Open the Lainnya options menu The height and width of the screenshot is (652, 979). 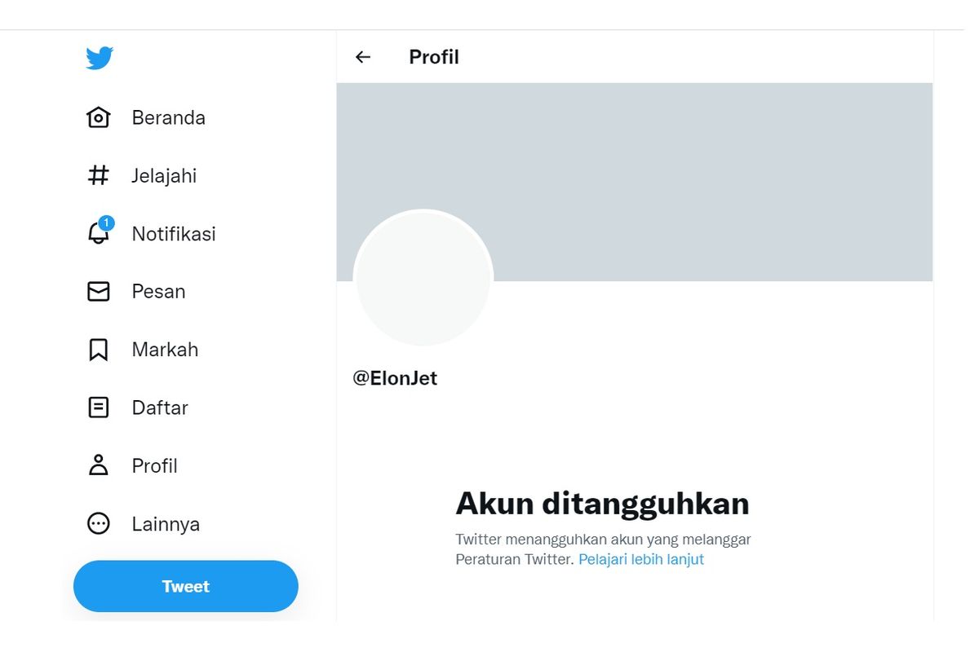(x=166, y=524)
